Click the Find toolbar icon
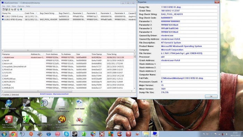Screen dimensions: 243x137 click(18, 9)
